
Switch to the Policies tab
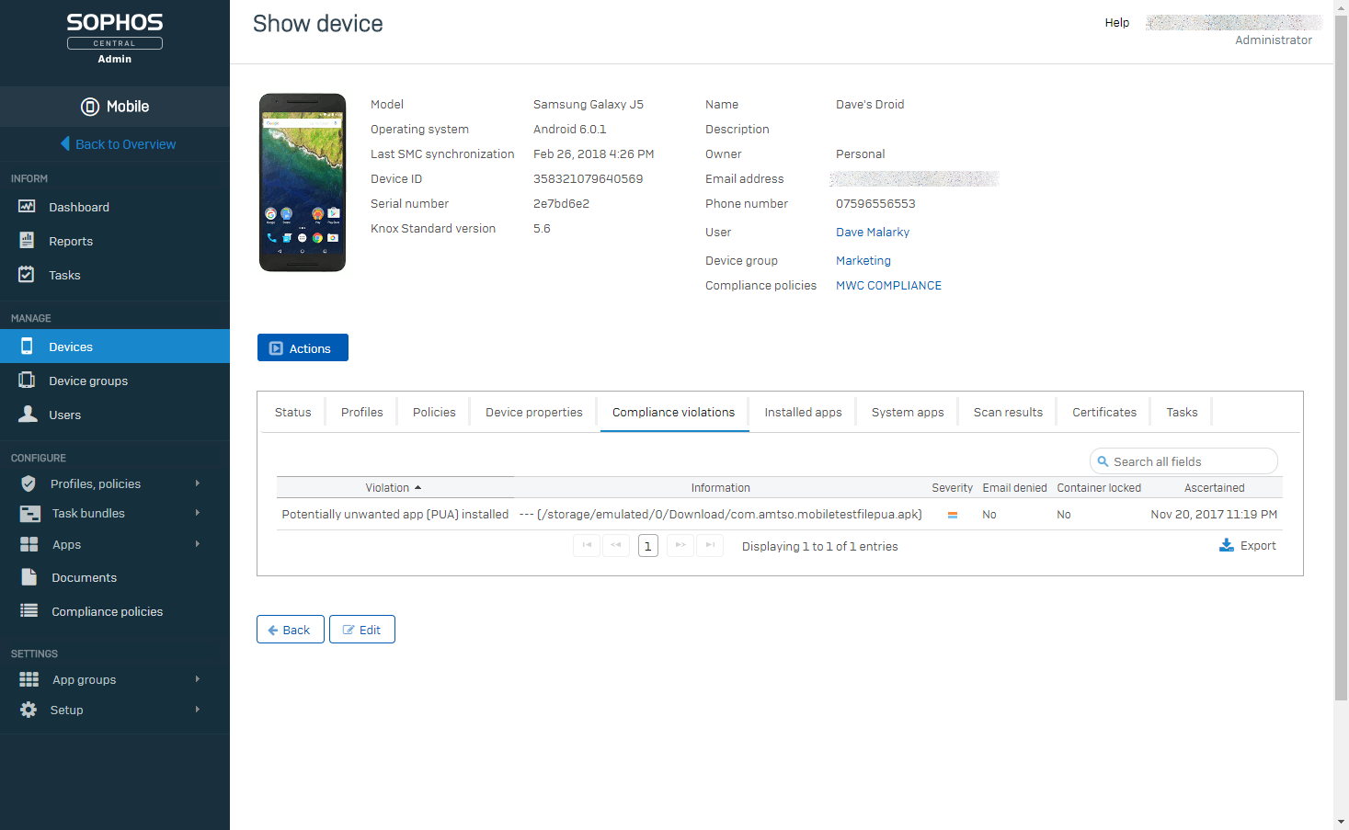pyautogui.click(x=434, y=412)
